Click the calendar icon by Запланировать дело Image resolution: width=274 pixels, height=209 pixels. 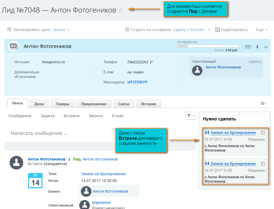9,30
